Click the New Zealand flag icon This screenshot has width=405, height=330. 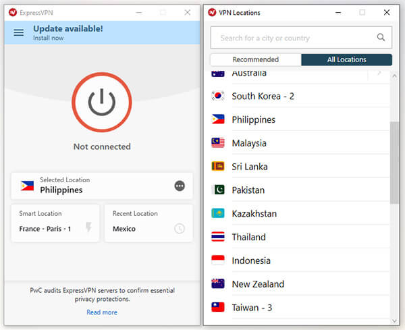click(218, 284)
